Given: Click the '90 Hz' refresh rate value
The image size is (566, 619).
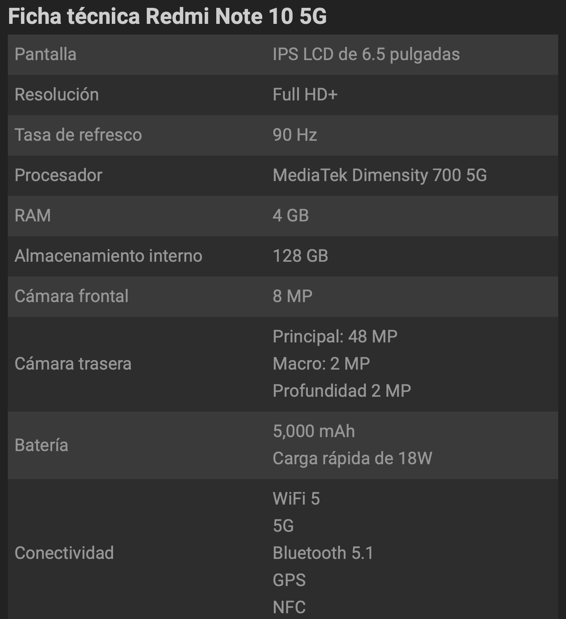Looking at the screenshot, I should (x=295, y=135).
